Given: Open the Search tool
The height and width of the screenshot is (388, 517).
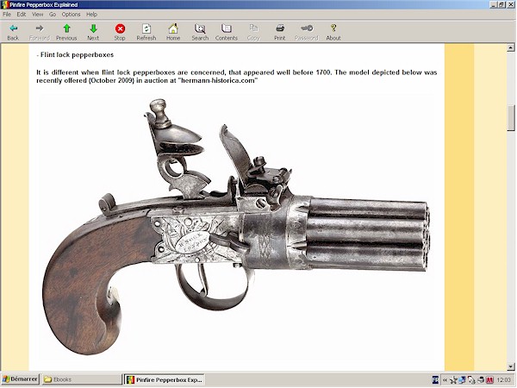Looking at the screenshot, I should (x=200, y=32).
